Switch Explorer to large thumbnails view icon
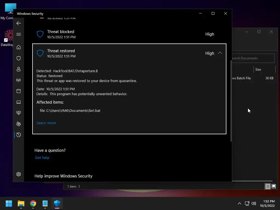Image resolution: width=280 pixels, height=210 pixels. point(273,186)
